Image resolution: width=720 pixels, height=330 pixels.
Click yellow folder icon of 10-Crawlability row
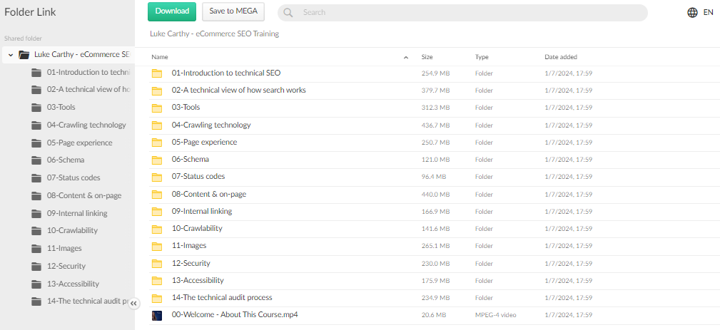click(157, 229)
